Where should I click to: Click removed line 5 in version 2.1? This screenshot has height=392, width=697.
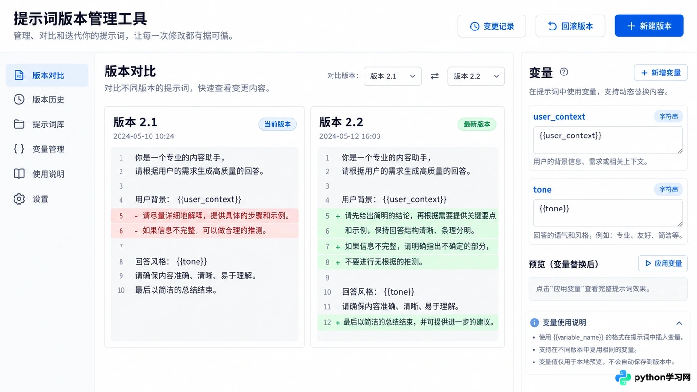[205, 216]
